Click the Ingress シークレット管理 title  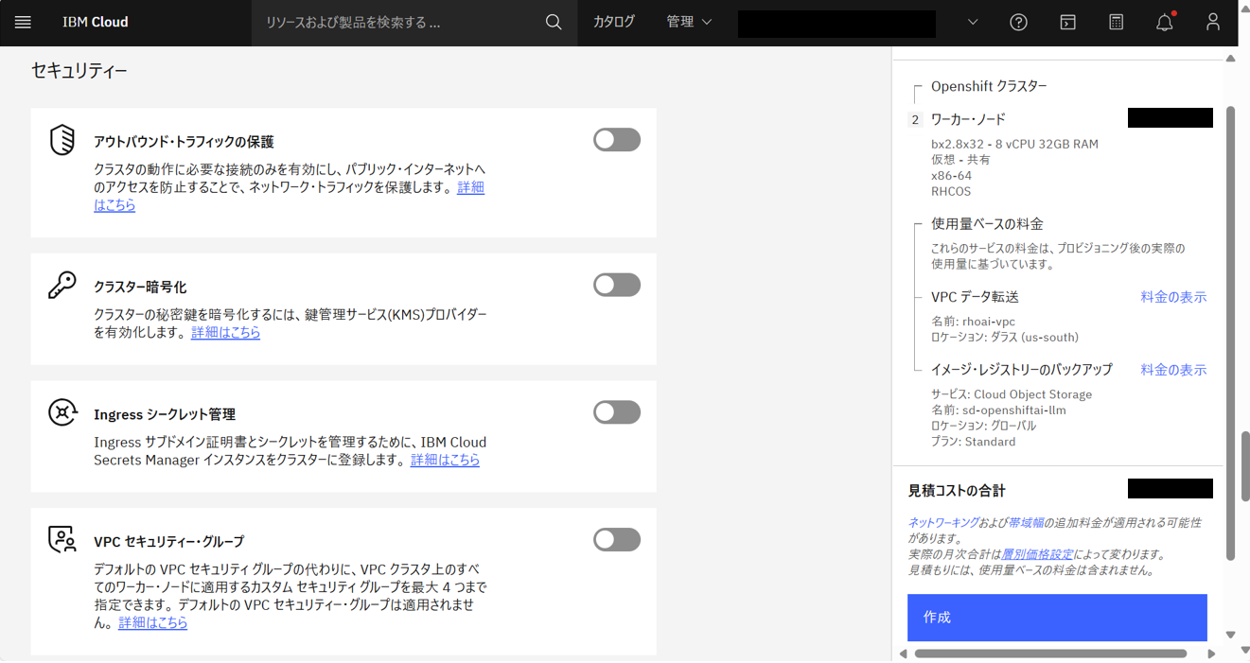pyautogui.click(x=165, y=414)
